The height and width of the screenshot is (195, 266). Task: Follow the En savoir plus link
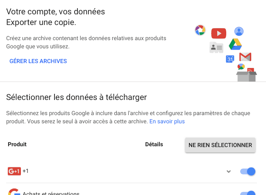point(167,121)
